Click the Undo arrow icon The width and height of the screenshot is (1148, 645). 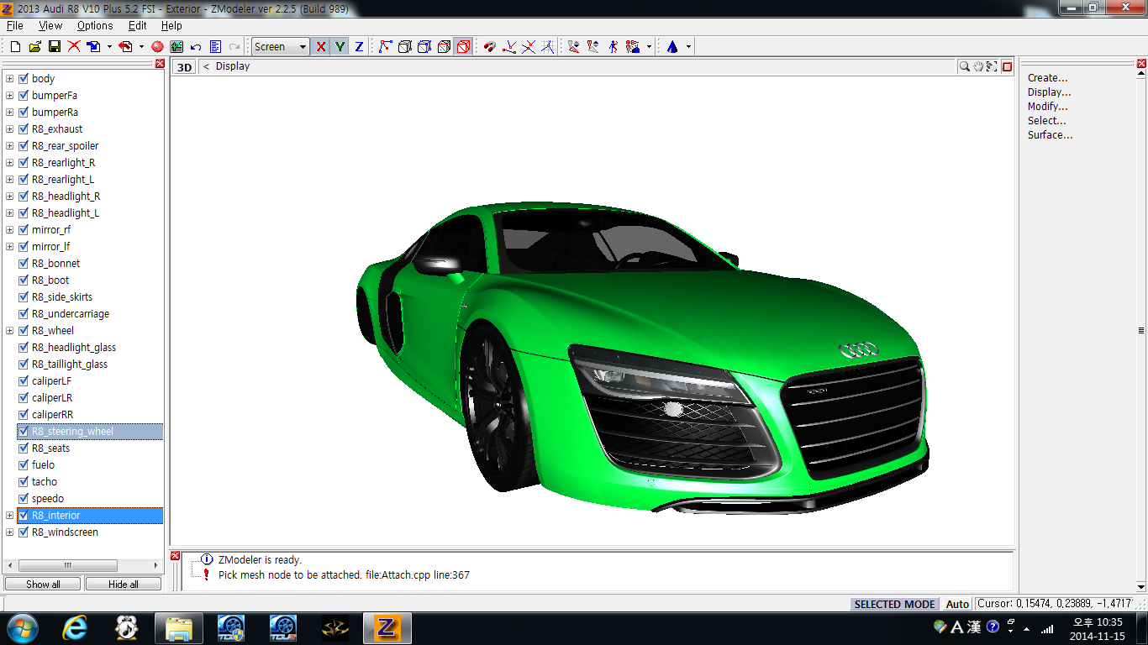196,47
